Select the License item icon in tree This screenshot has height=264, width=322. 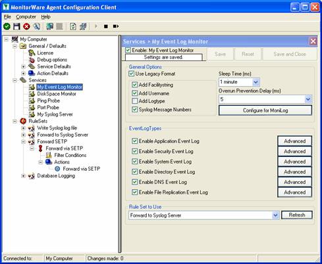(32, 53)
